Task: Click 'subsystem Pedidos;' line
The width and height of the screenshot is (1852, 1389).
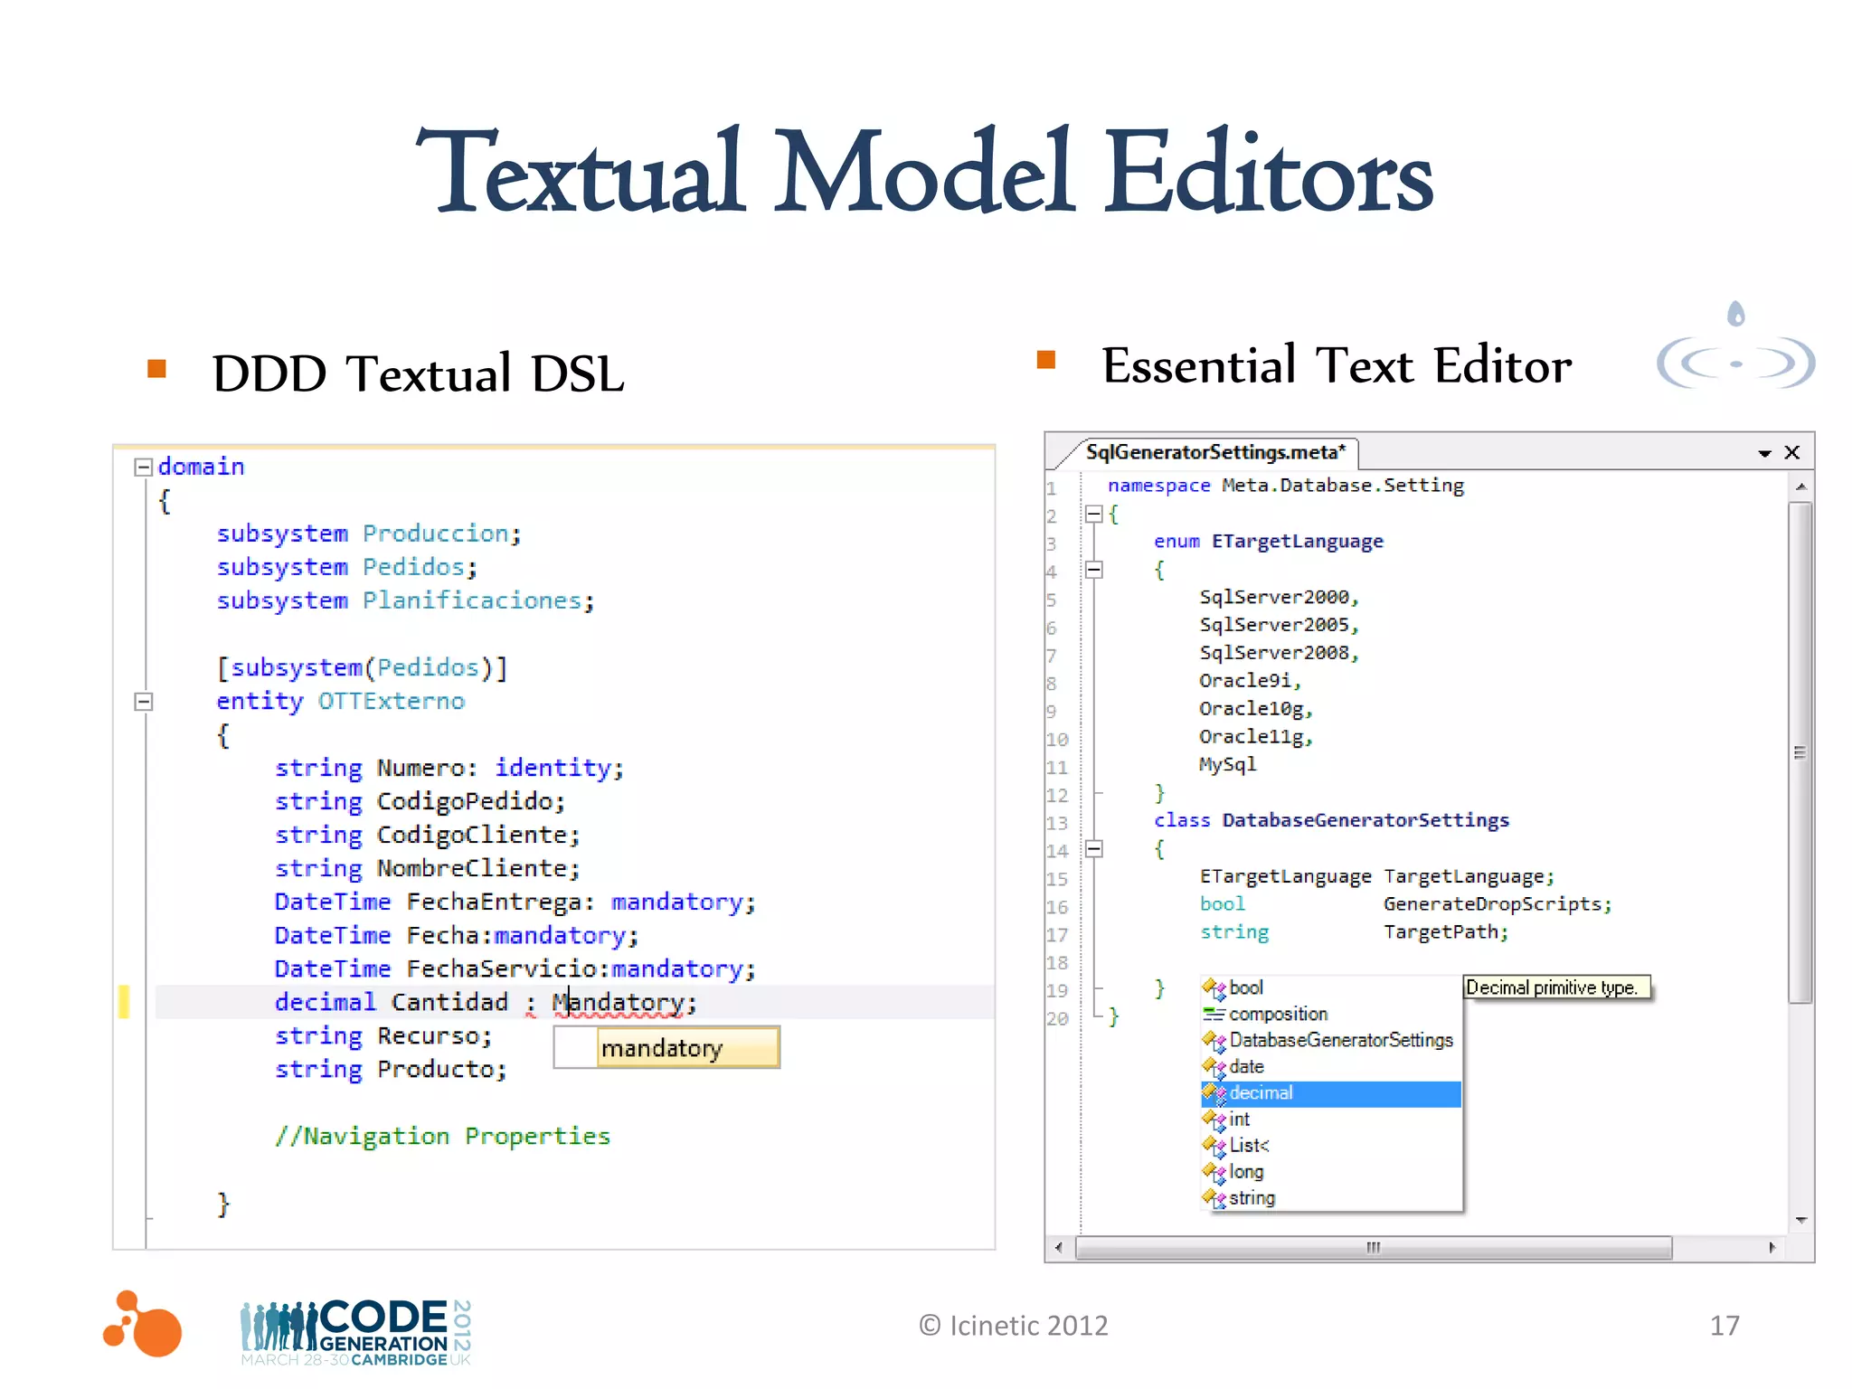Action: pyautogui.click(x=347, y=567)
